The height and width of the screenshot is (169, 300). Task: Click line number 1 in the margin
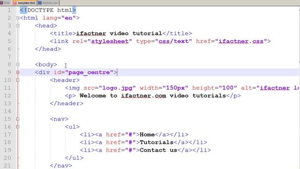9,10
